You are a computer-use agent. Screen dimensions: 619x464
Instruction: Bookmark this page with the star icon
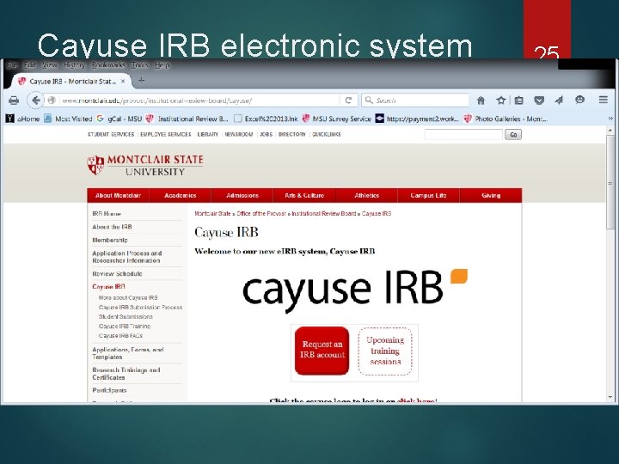501,101
